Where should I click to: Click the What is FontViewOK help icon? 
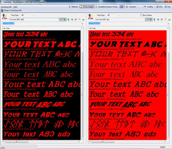click(2, 10)
